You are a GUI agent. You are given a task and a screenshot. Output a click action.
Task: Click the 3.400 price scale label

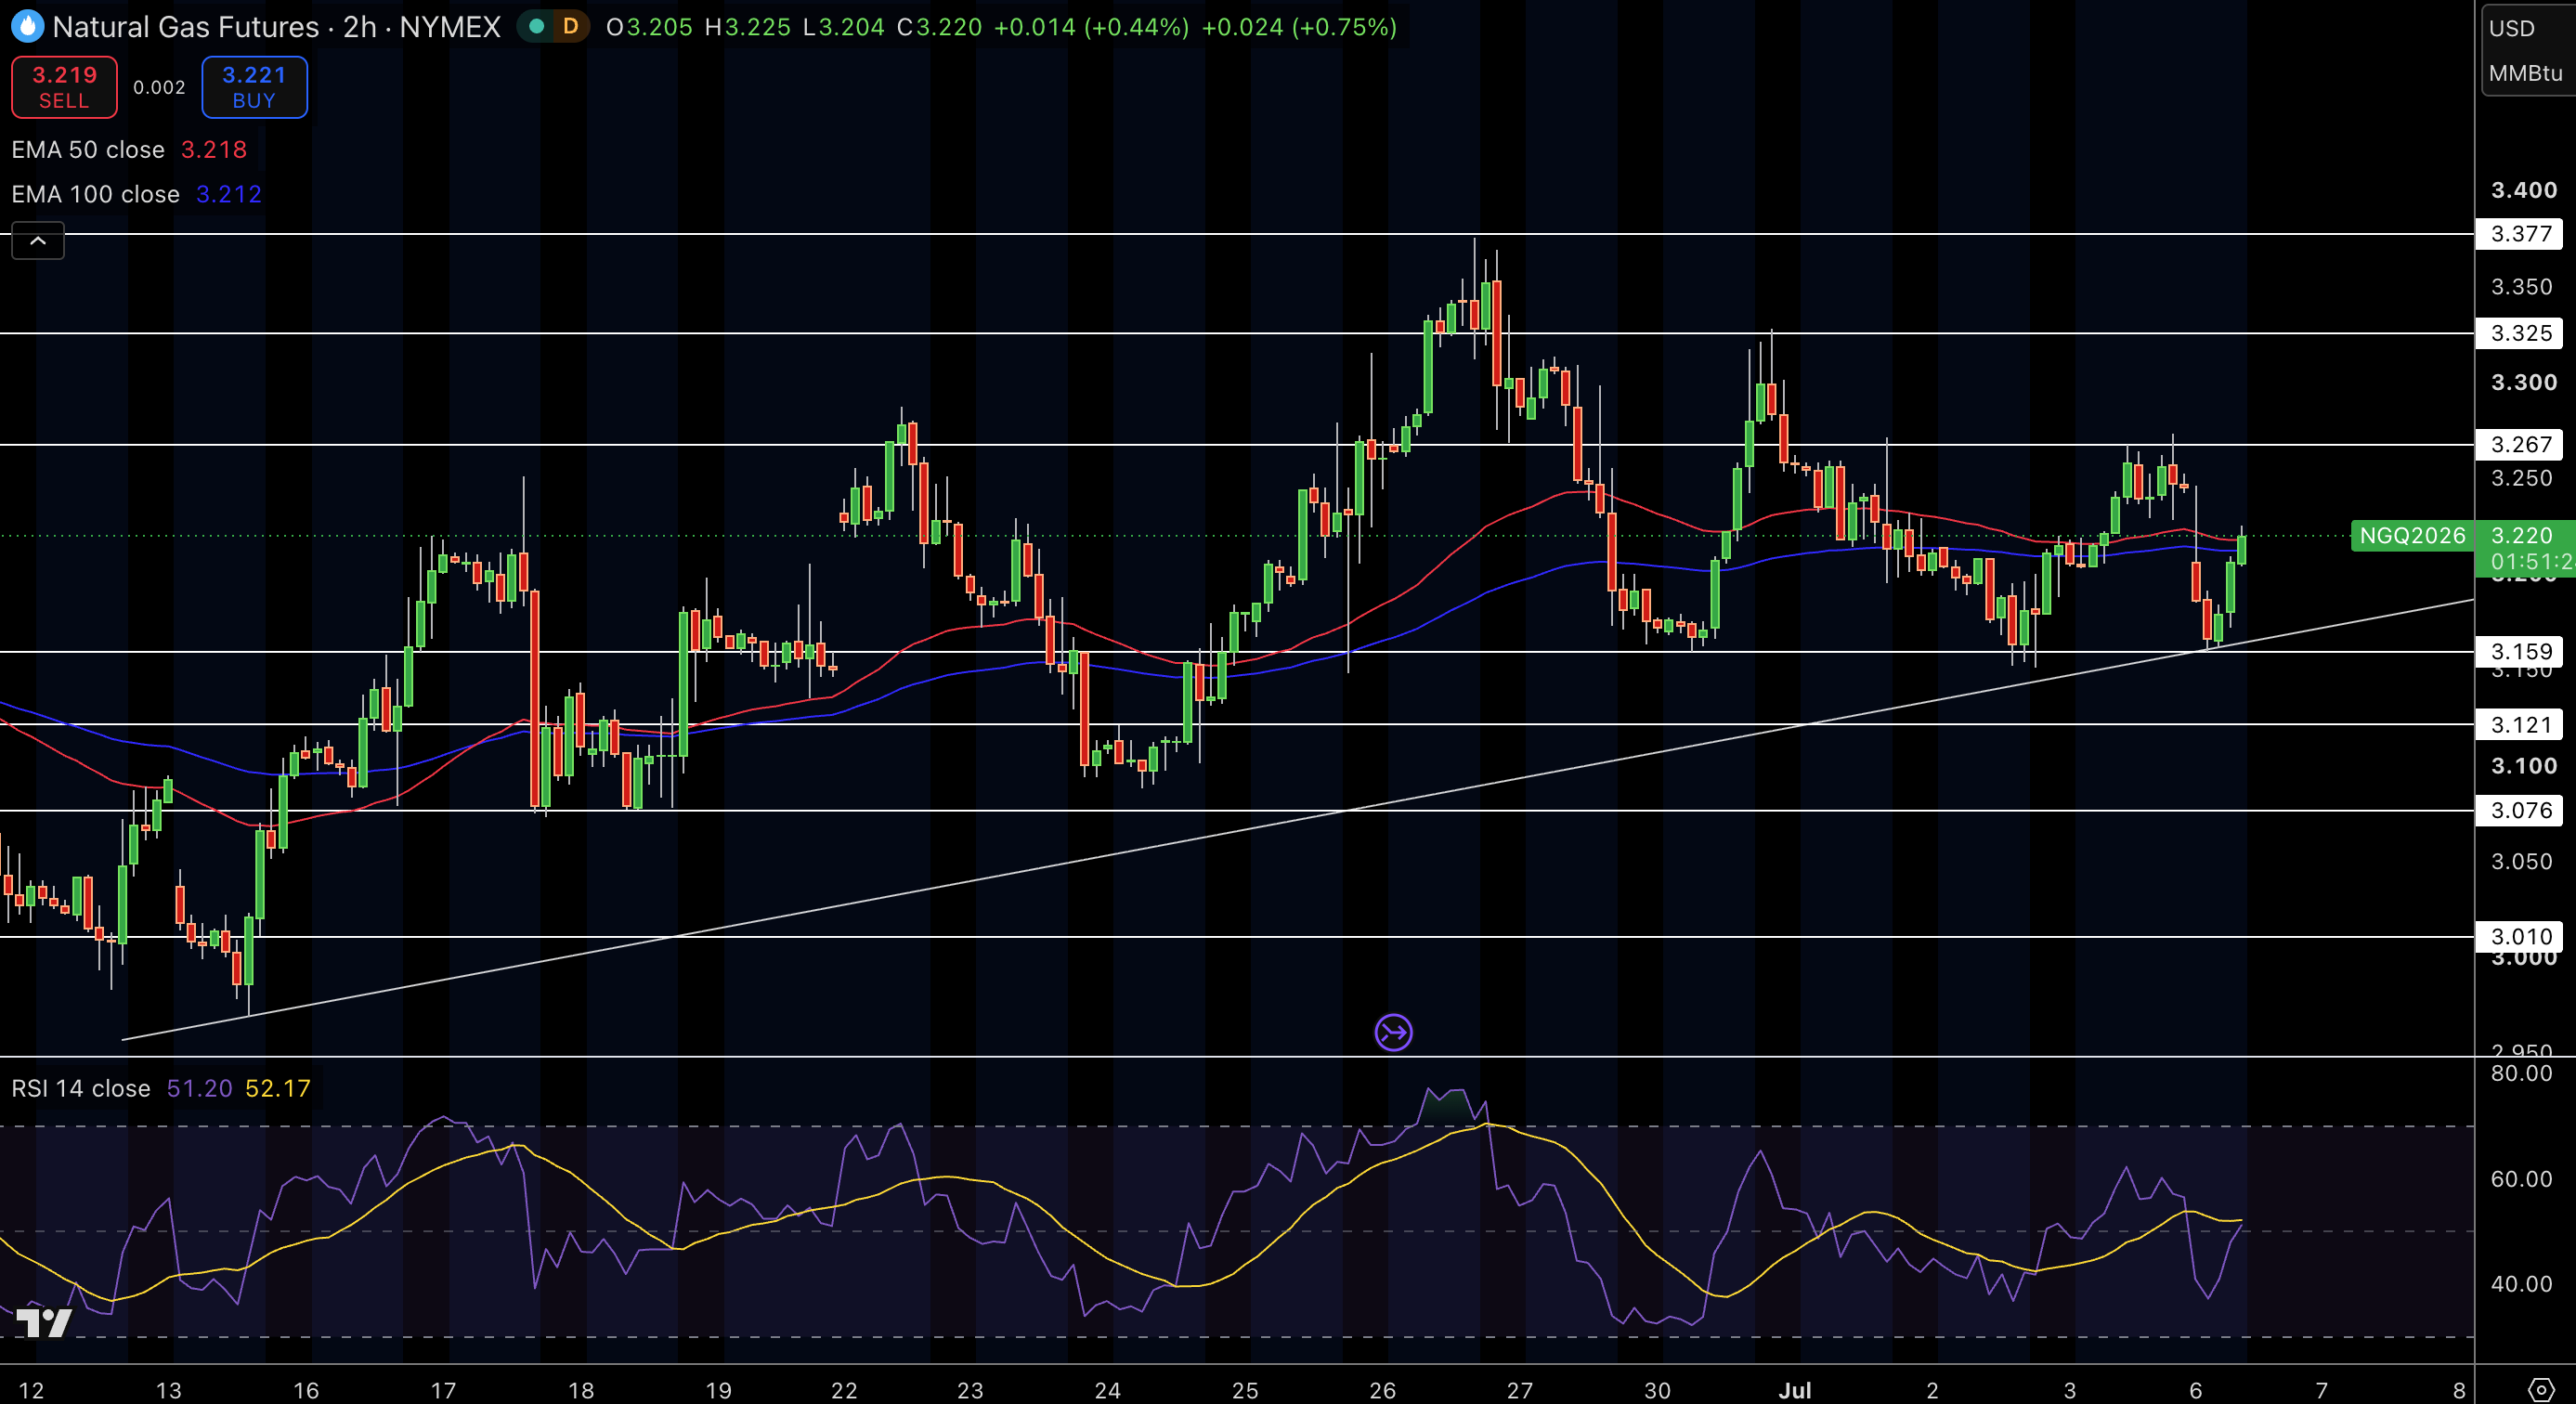pos(2523,190)
